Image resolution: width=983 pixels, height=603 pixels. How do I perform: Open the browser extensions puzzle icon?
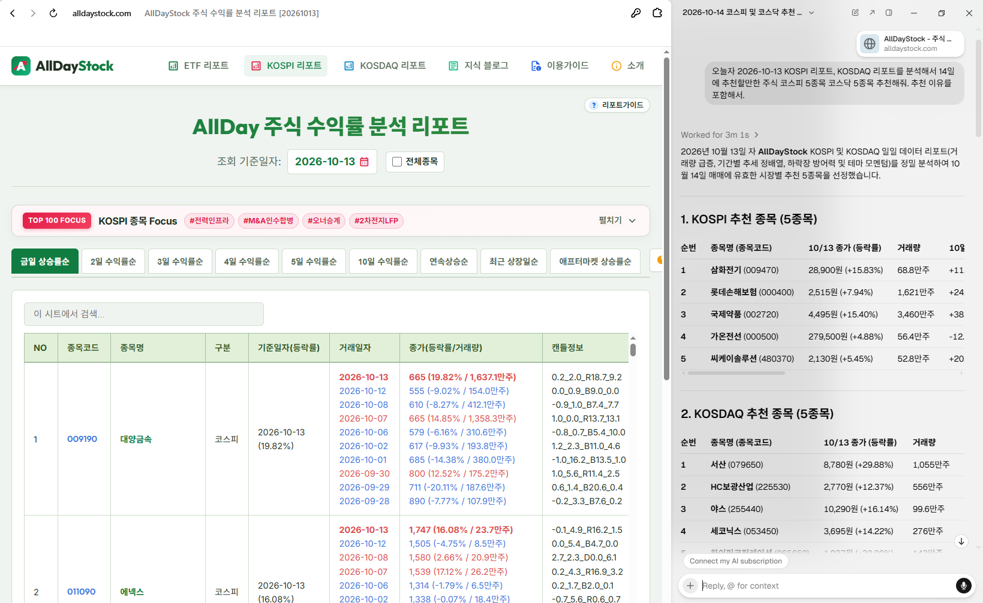tap(657, 13)
